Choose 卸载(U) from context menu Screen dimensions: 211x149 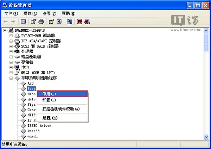pos(62,100)
